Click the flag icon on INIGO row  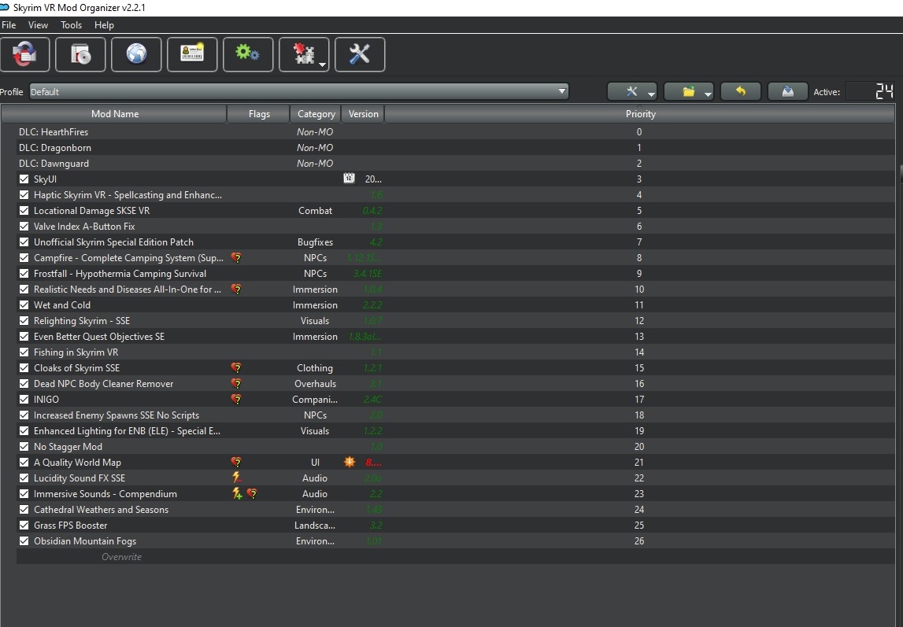coord(236,399)
